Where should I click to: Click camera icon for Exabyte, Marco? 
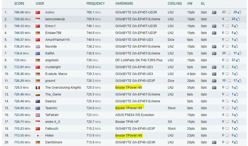[x=214, y=74]
